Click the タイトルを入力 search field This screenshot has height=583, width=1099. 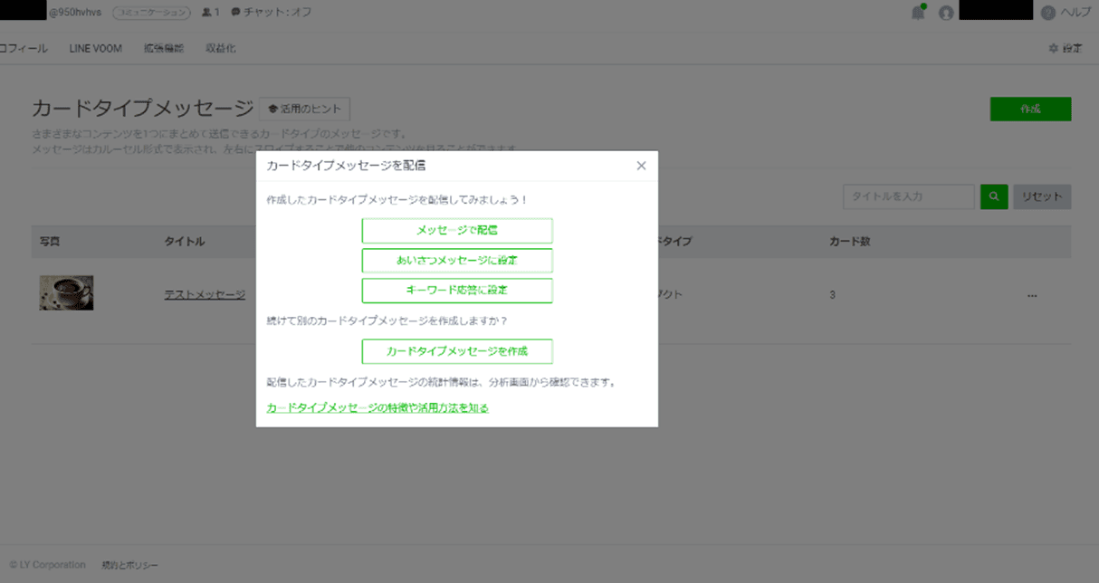908,196
